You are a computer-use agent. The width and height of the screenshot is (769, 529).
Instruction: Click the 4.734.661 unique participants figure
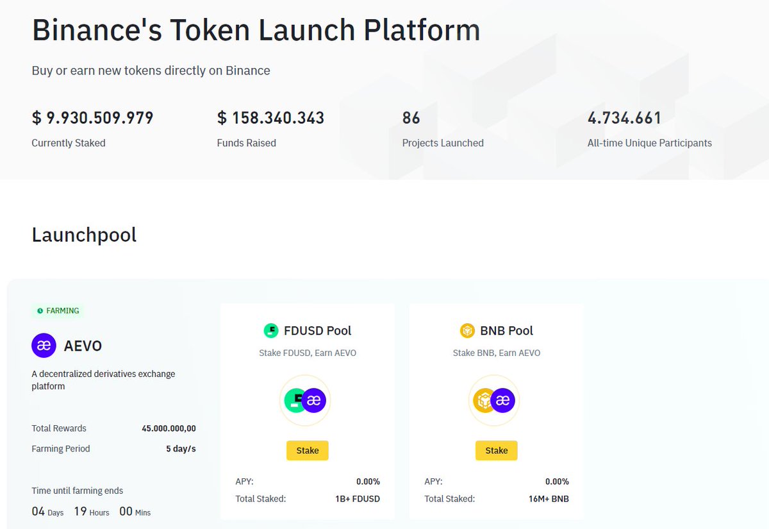624,118
